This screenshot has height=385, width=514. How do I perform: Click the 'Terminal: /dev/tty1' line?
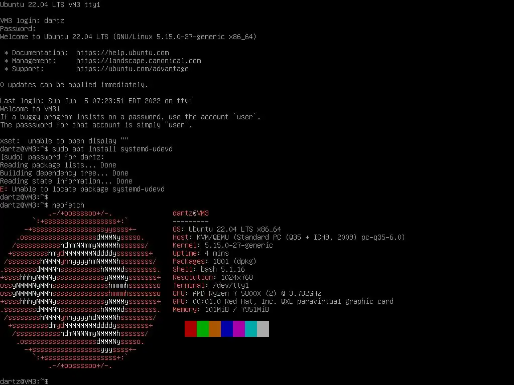point(211,285)
